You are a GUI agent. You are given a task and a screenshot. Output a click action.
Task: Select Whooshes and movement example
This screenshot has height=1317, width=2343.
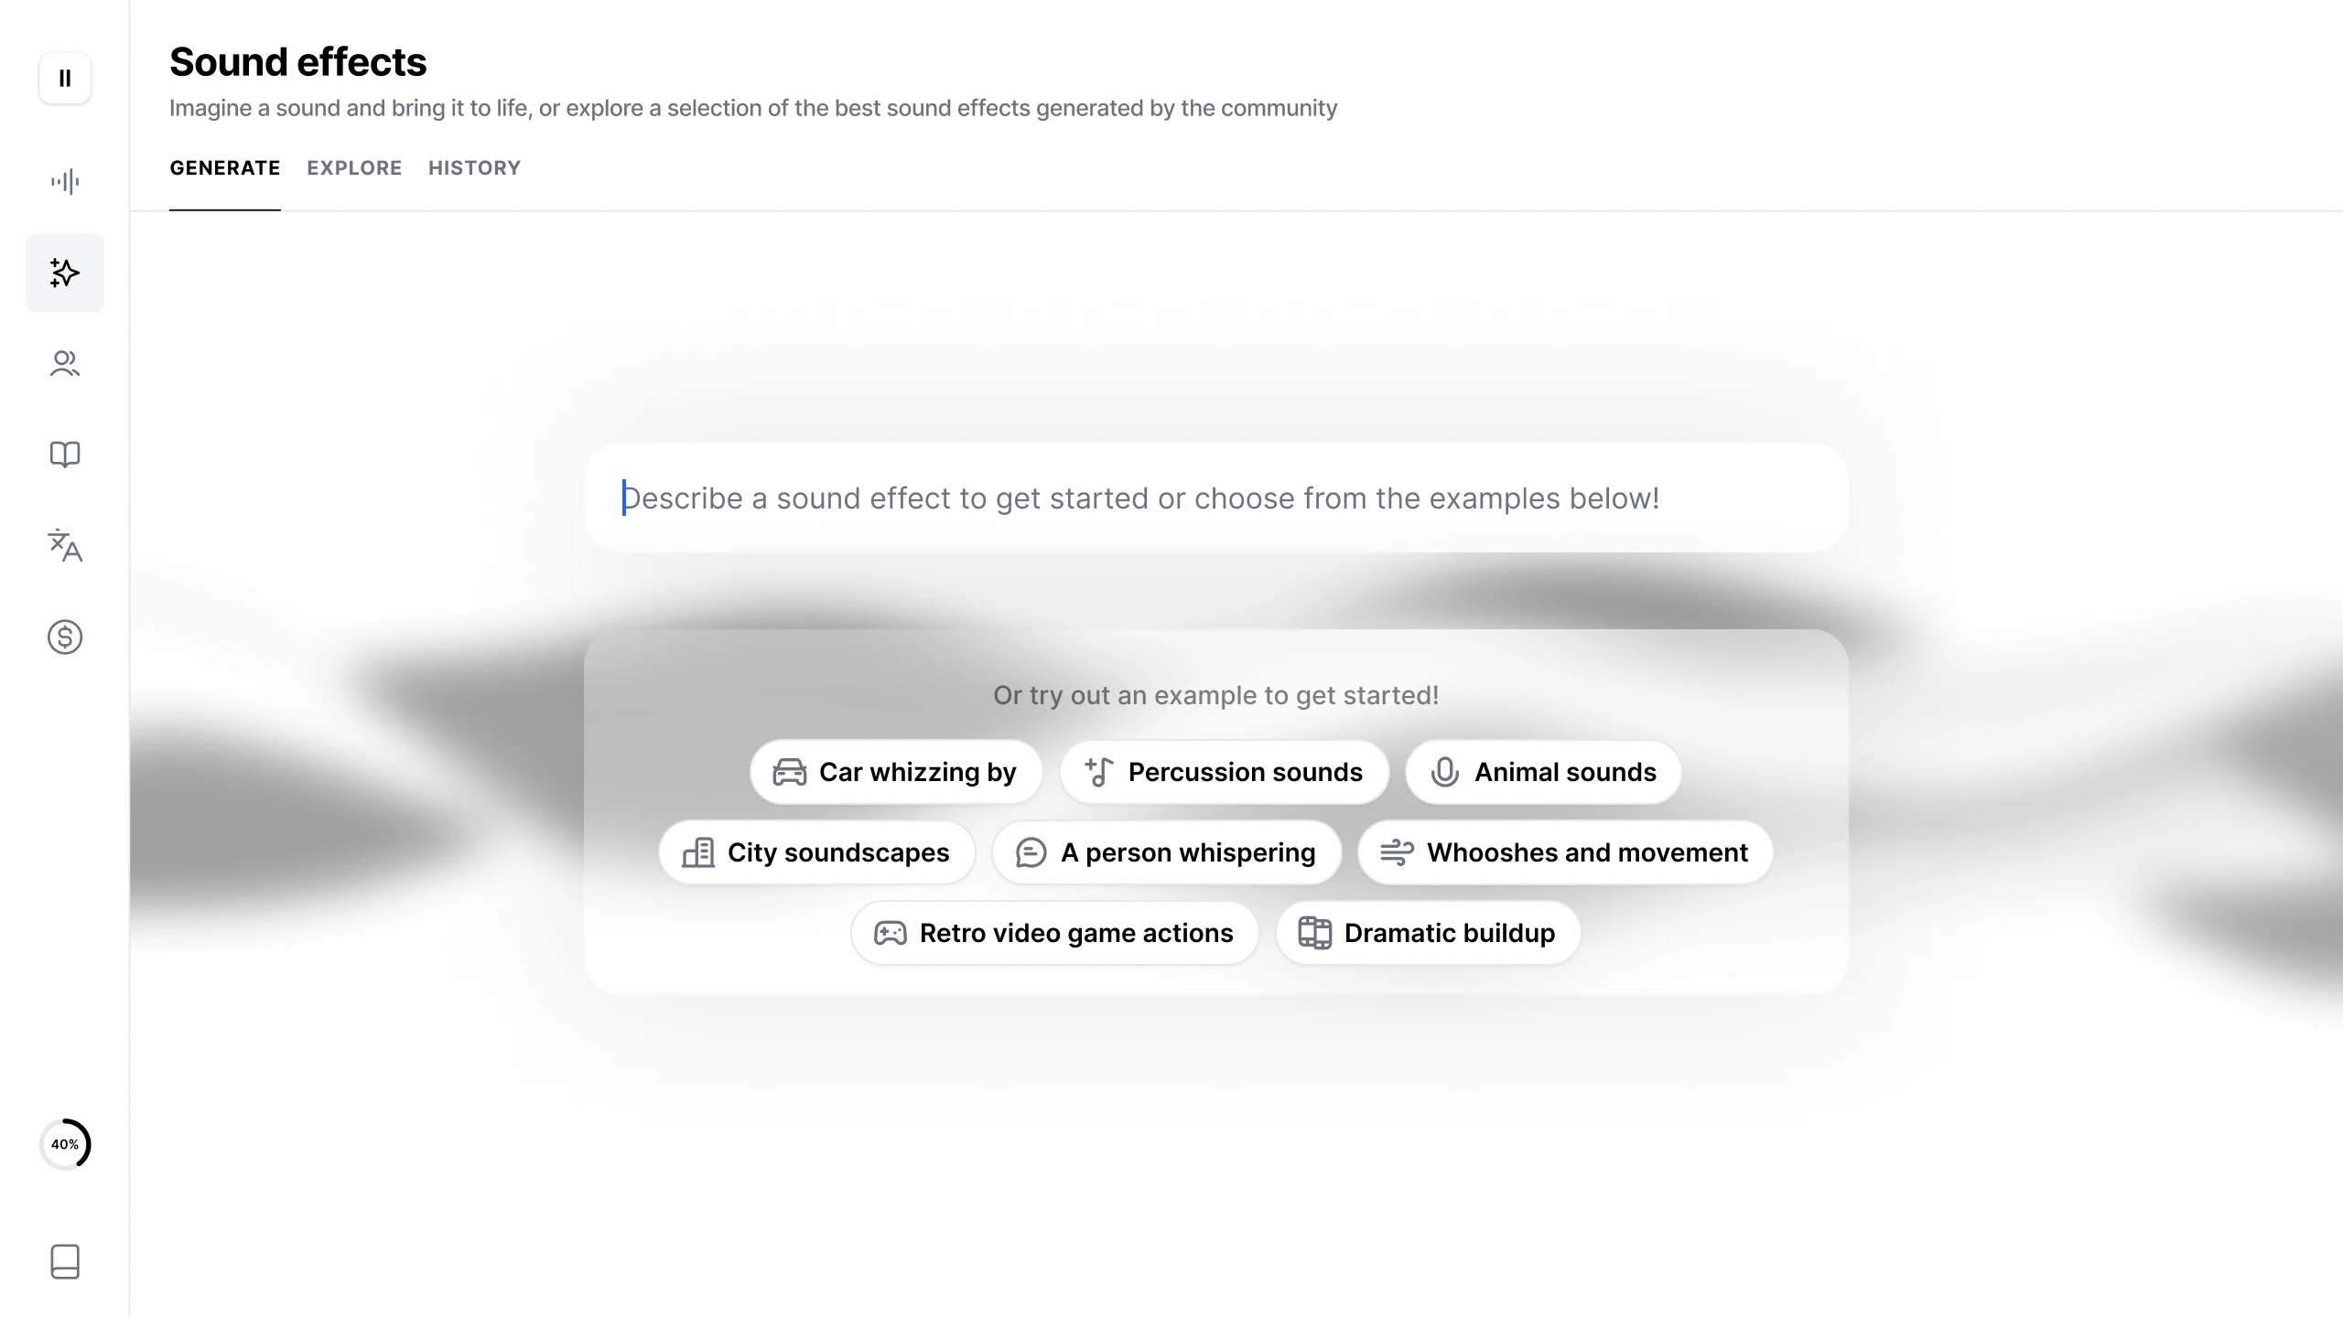click(1564, 853)
